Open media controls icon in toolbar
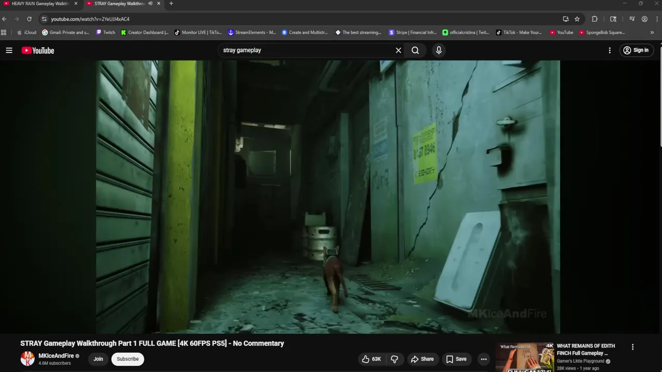662x372 pixels. click(632, 19)
